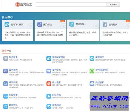130x112 pixels.
Task: Click the 搜狗英文搜索 icon in product list
Action: (x=49, y=58)
